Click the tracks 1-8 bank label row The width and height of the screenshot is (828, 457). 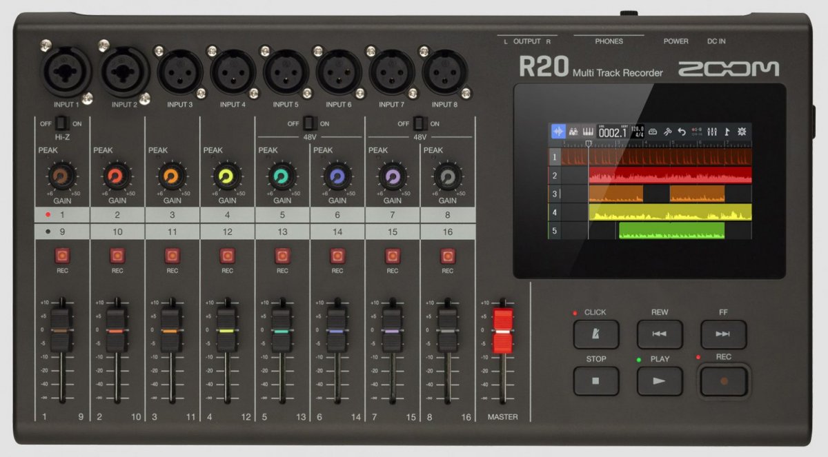click(255, 214)
